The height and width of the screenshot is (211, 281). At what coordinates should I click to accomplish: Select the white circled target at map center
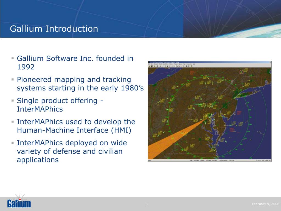211,106
